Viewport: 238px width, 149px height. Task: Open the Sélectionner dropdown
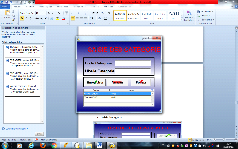tap(206, 20)
